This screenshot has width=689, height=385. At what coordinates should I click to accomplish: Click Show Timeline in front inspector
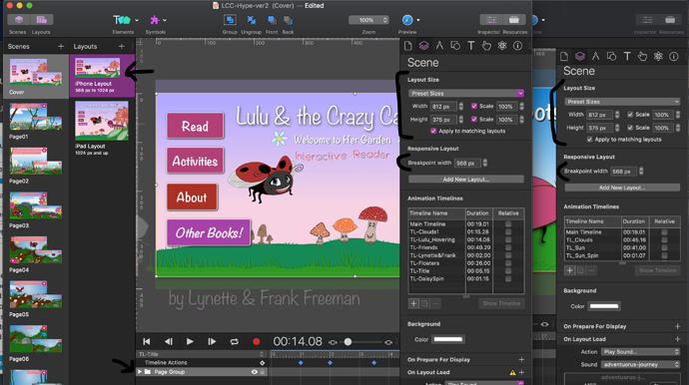(x=501, y=303)
